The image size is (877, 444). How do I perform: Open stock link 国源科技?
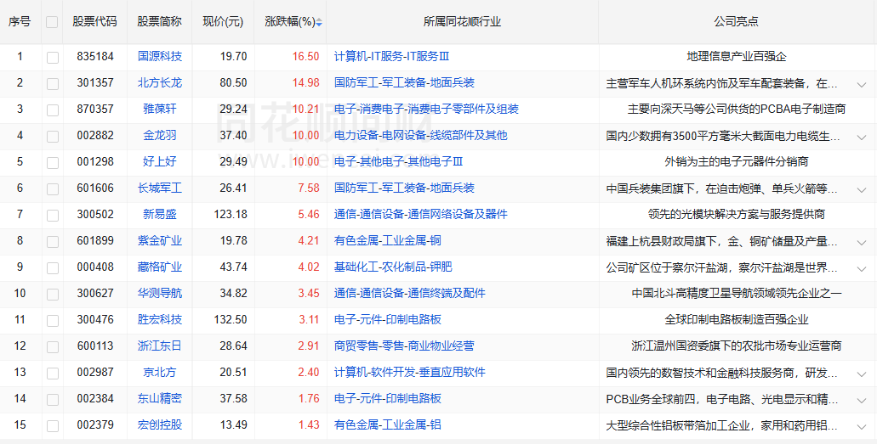click(x=160, y=56)
